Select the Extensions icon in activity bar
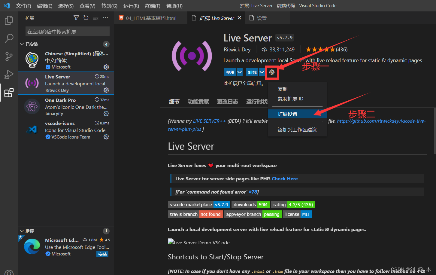 tap(9, 93)
